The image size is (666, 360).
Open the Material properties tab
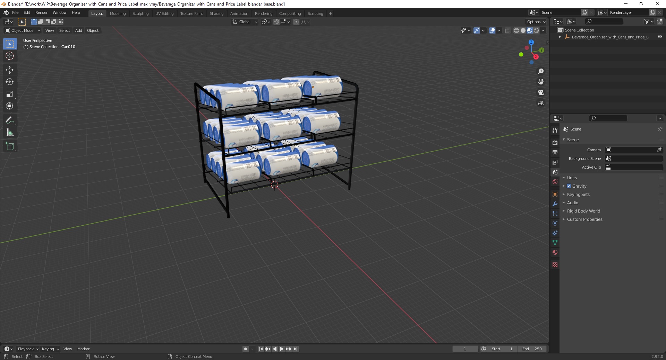pyautogui.click(x=555, y=252)
